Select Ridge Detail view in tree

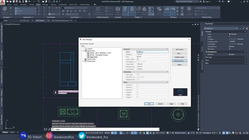pyautogui.click(x=93, y=57)
